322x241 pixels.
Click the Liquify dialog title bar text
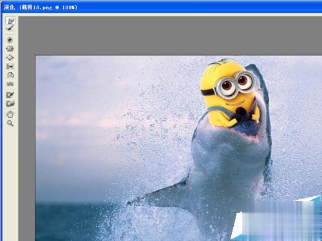[x=41, y=7]
